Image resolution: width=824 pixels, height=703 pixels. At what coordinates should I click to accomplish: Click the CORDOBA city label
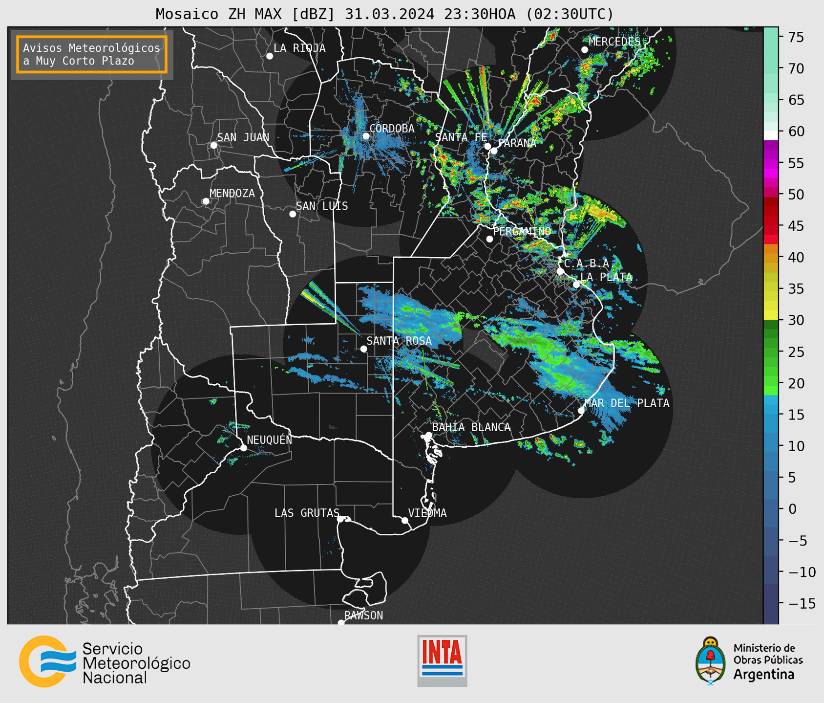[x=392, y=129]
